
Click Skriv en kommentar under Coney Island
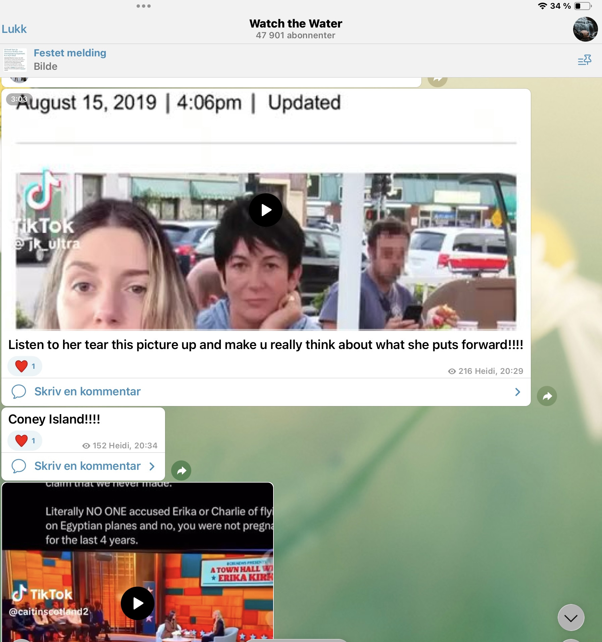(x=87, y=466)
